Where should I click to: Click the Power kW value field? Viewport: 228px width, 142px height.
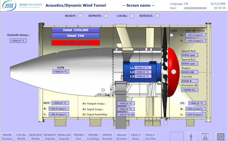point(190,72)
